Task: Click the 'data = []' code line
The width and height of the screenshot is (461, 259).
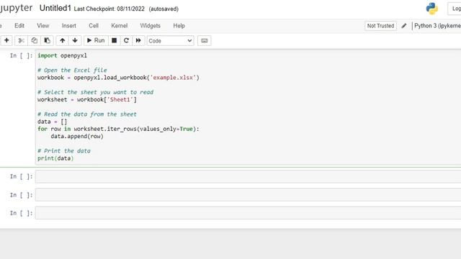Action: pyautogui.click(x=52, y=122)
